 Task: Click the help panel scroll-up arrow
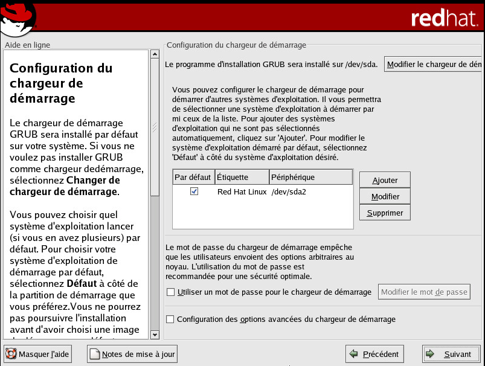(x=155, y=54)
